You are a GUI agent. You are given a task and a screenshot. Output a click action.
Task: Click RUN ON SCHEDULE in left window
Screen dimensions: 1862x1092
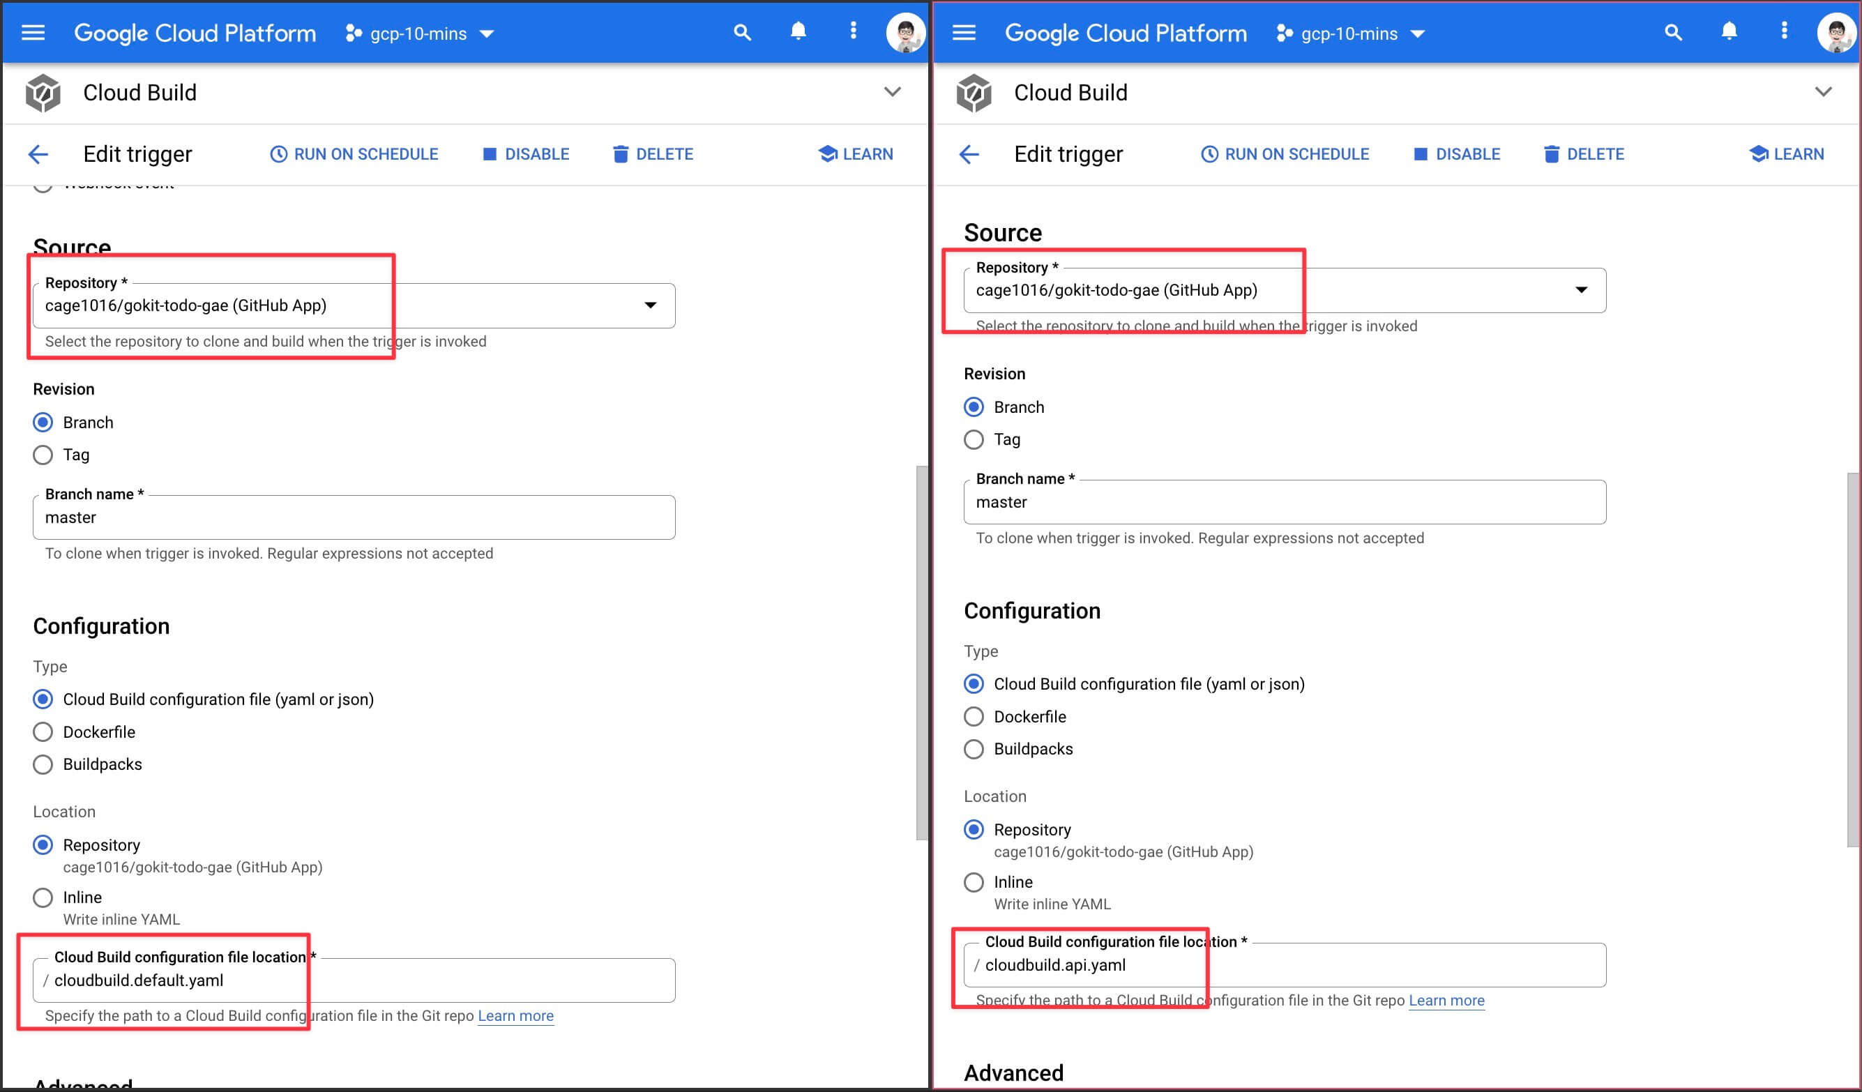point(354,153)
